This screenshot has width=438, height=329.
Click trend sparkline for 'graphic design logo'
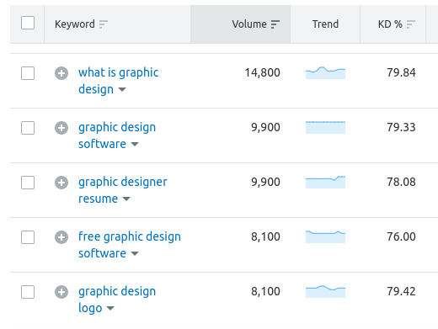(325, 291)
